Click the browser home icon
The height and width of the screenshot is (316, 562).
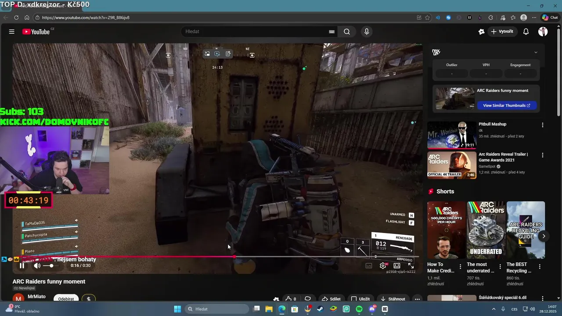27,18
